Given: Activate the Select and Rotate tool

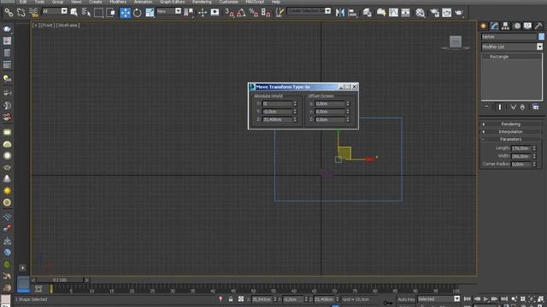Looking at the screenshot, I should point(137,13).
